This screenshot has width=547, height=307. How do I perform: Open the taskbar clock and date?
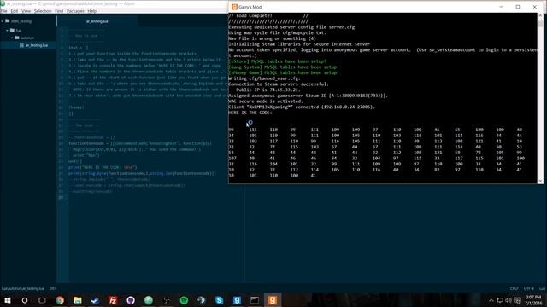click(533, 300)
